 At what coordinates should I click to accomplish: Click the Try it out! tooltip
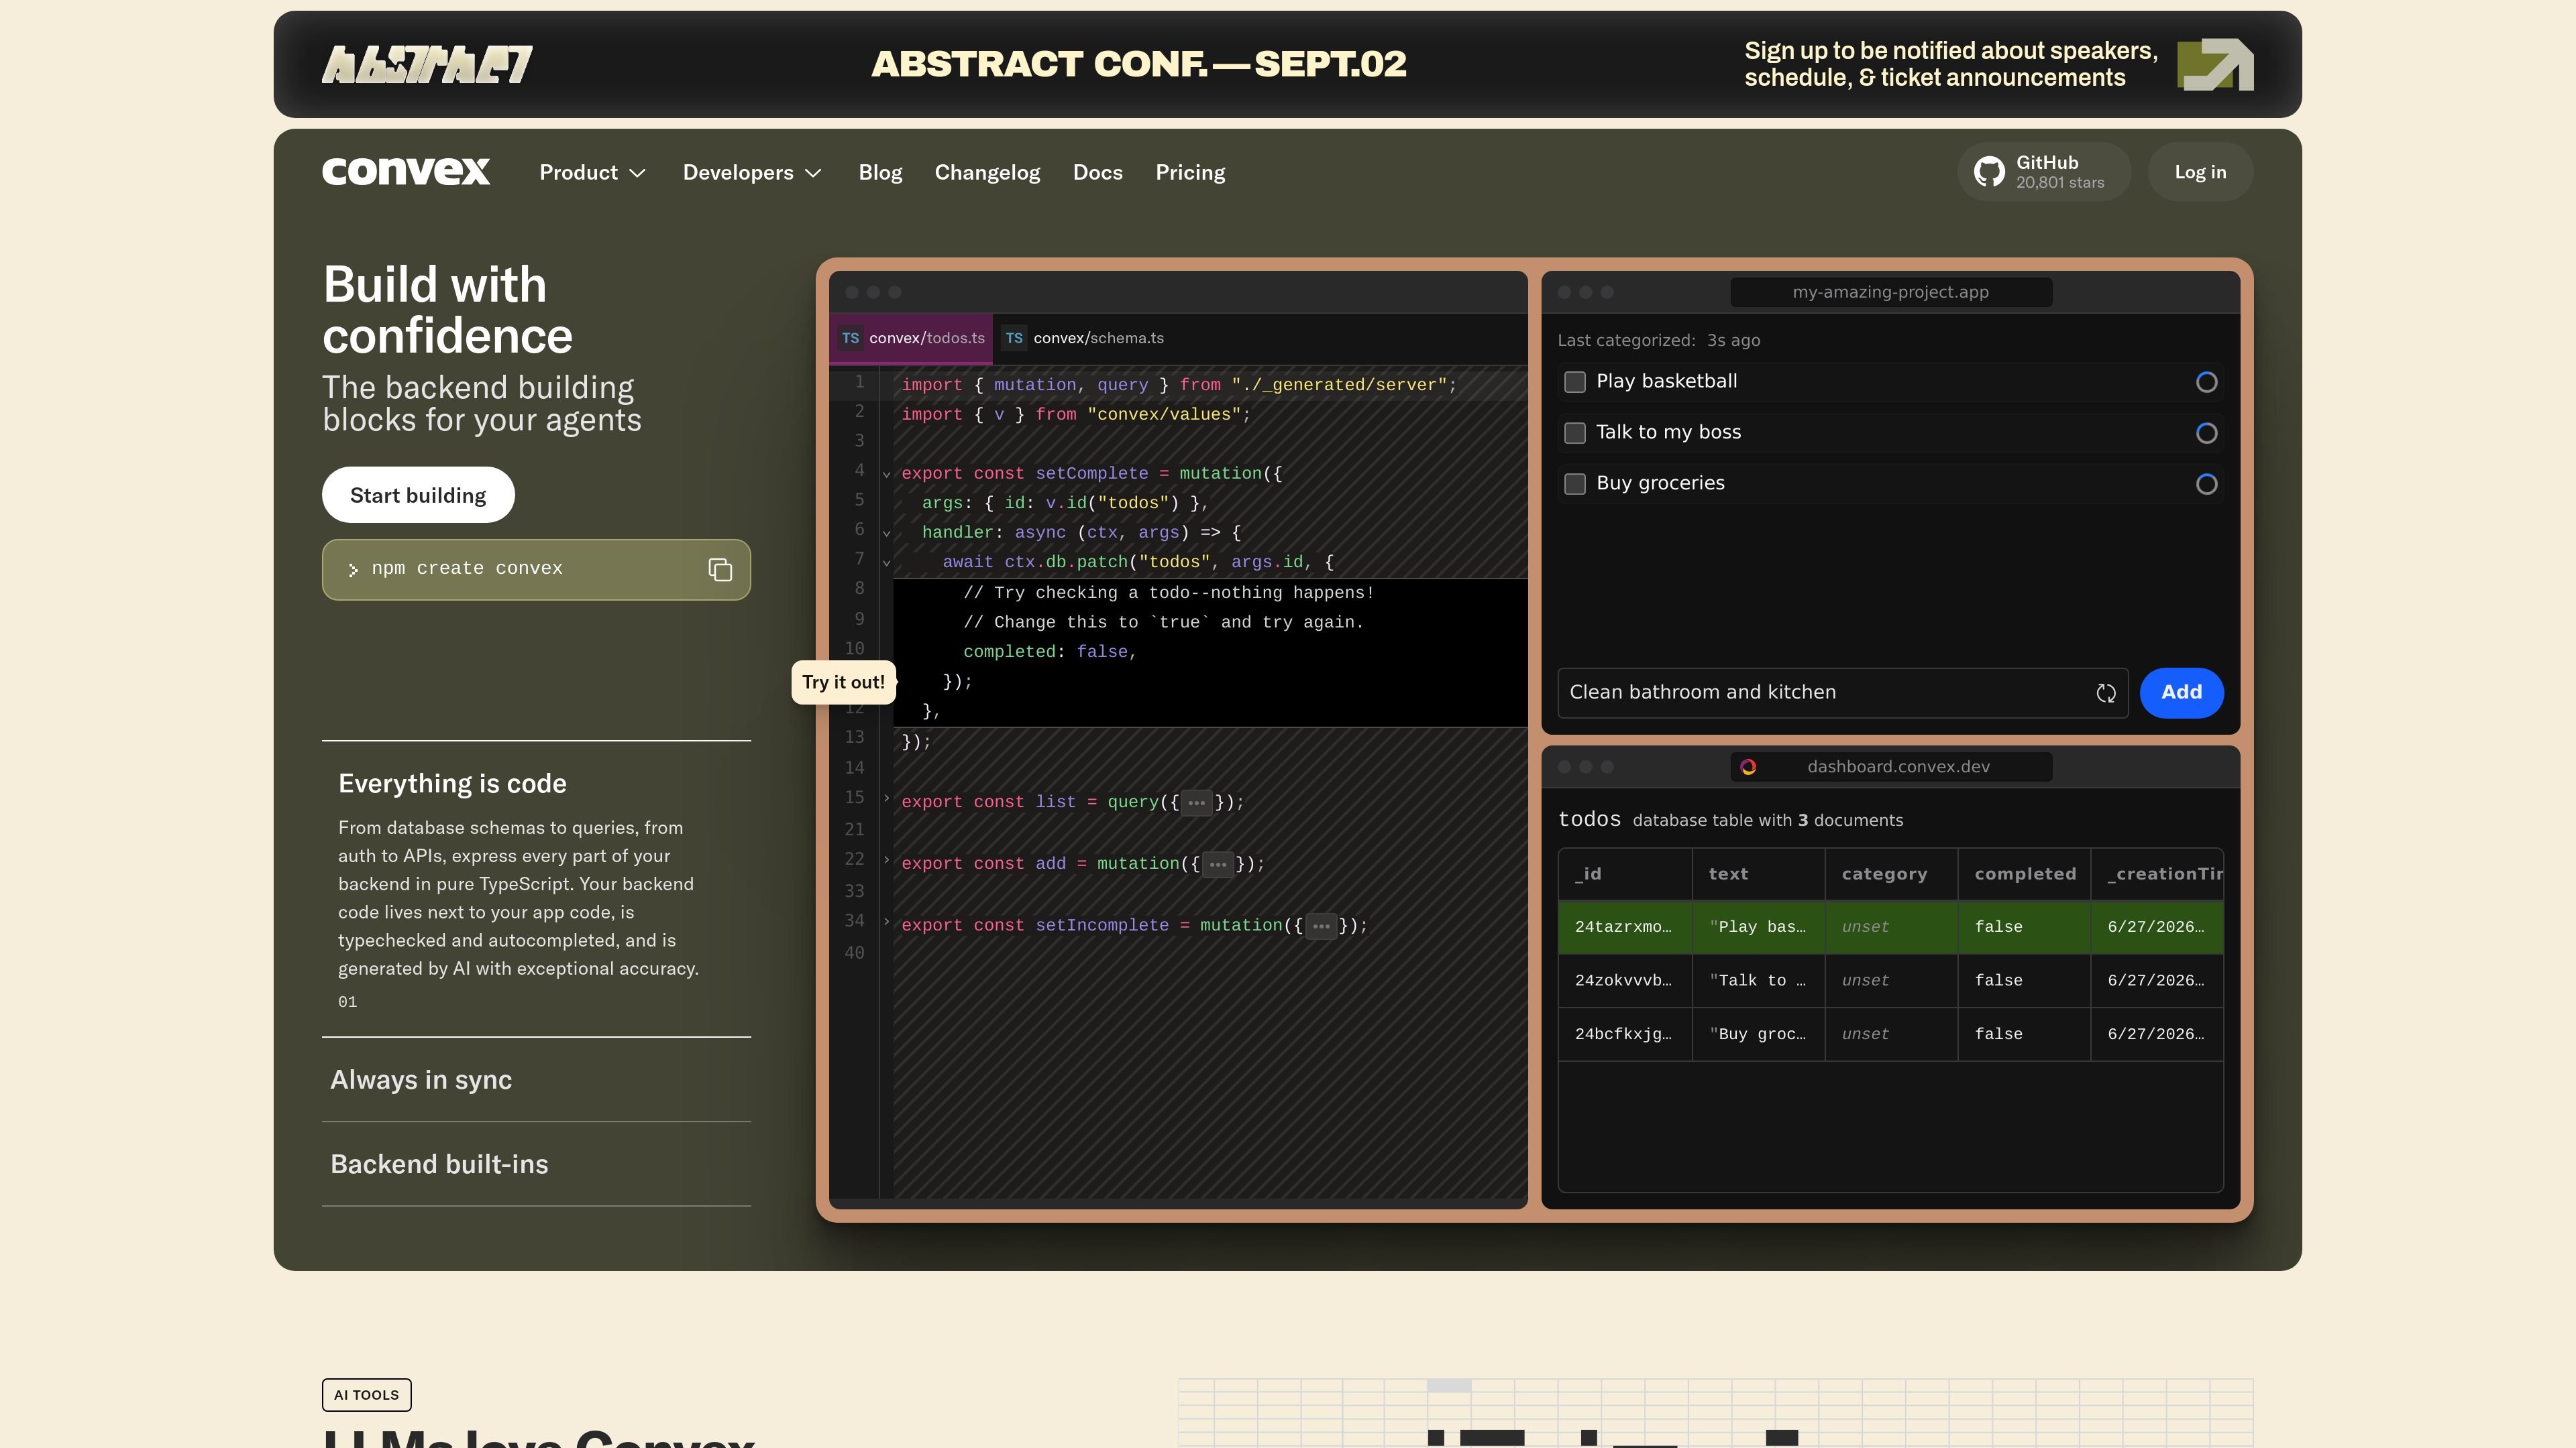click(x=843, y=682)
